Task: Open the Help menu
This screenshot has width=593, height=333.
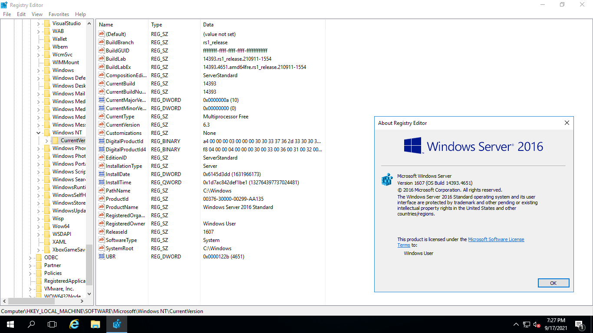Action: pyautogui.click(x=80, y=14)
